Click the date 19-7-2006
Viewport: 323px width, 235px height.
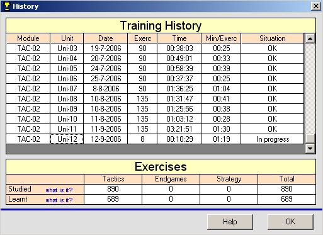pos(106,49)
